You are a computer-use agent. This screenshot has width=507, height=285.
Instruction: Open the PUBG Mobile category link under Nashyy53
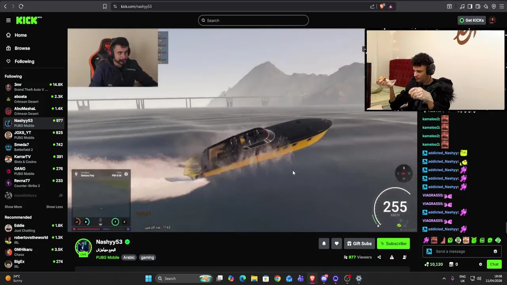click(x=107, y=257)
